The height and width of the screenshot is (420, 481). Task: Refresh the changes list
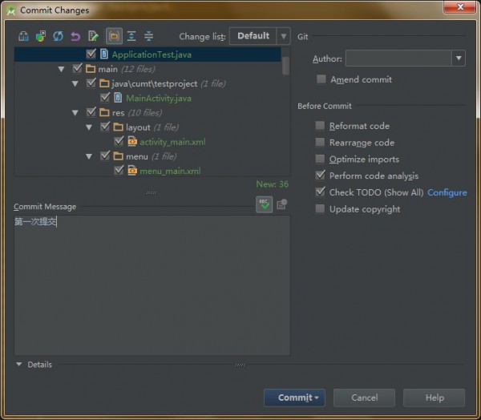(58, 36)
